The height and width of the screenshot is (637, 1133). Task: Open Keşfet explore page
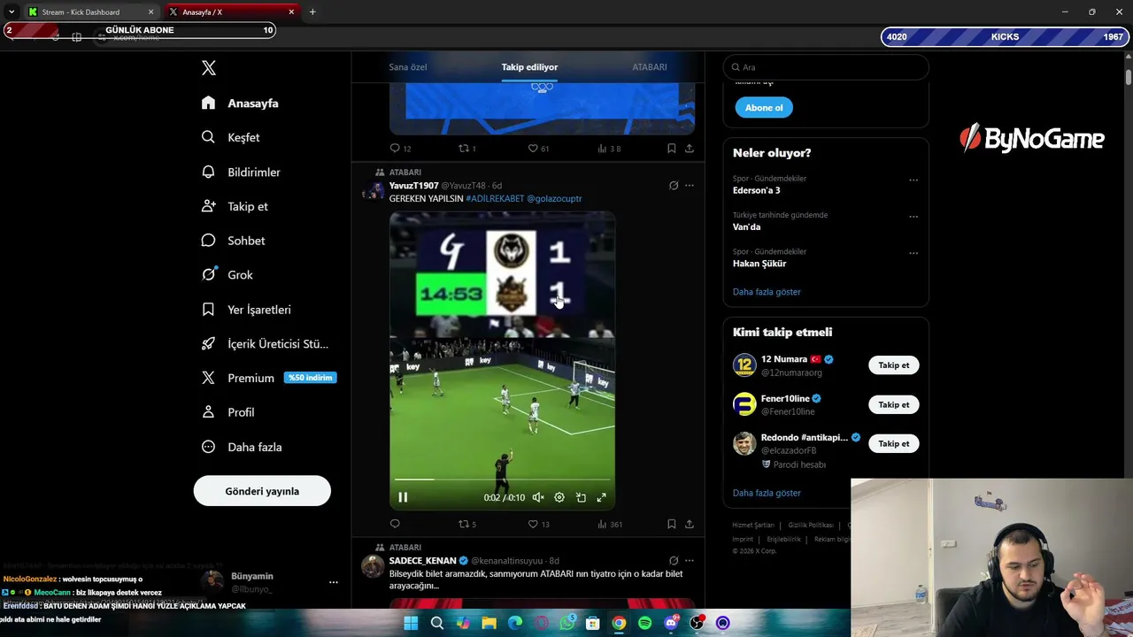[230, 137]
